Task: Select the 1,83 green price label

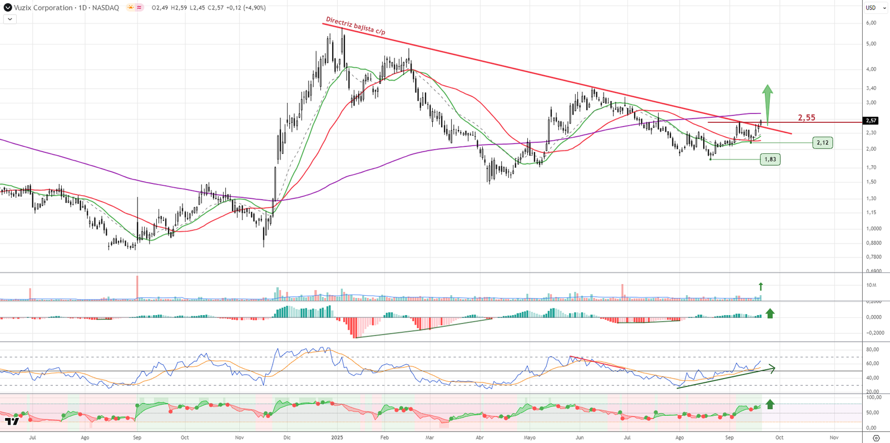Action: coord(770,160)
